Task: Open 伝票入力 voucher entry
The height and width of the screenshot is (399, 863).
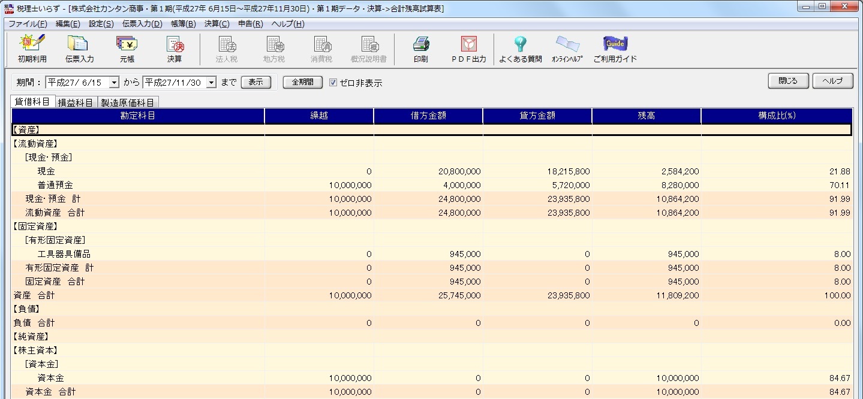Action: [79, 49]
